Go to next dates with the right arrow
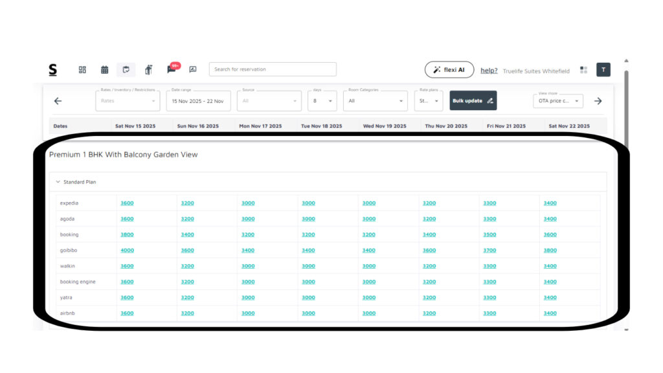This screenshot has height=373, width=663. tap(598, 101)
